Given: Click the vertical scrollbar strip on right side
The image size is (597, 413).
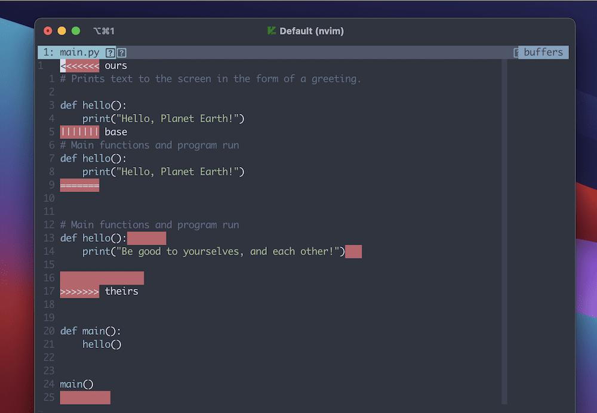Looking at the screenshot, I should click(x=504, y=227).
